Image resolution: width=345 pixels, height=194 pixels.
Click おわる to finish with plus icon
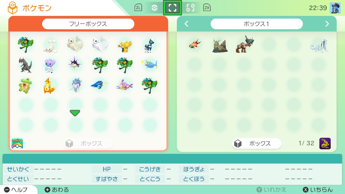tap(57, 190)
